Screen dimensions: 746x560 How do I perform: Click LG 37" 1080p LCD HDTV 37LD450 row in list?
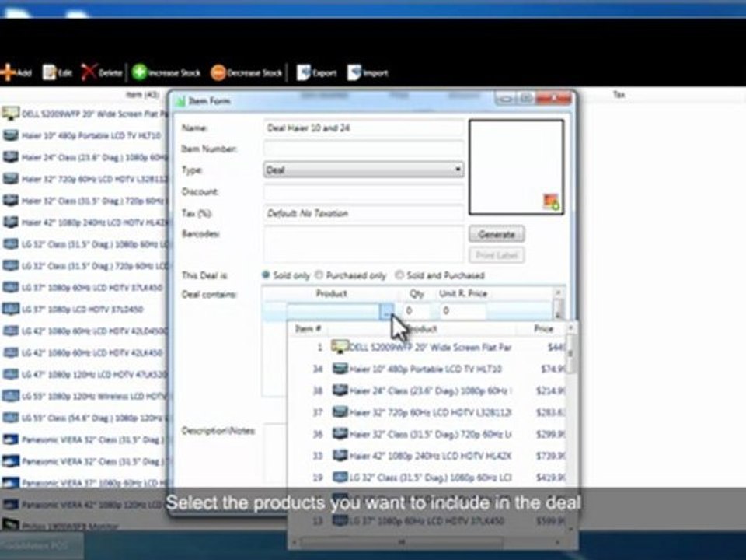[85, 309]
